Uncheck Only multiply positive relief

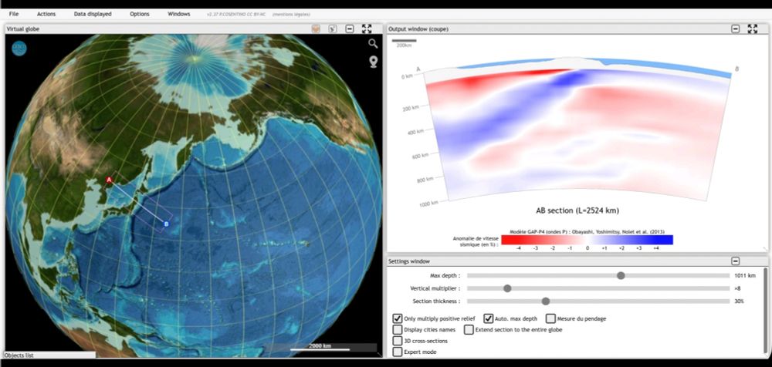pos(398,318)
